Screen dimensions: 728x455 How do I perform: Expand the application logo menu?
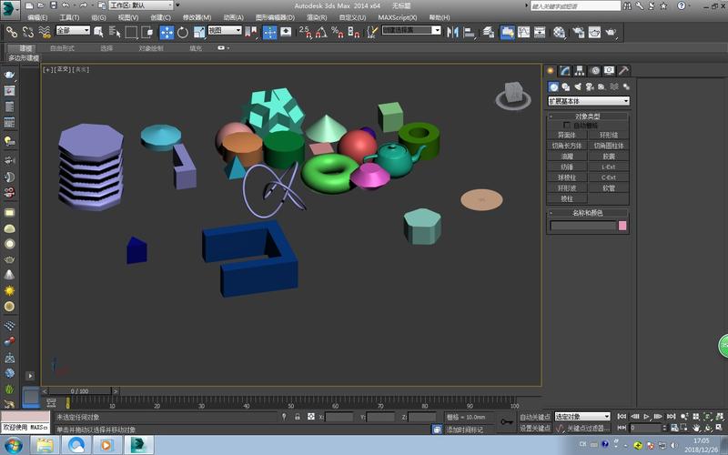[x=10, y=9]
